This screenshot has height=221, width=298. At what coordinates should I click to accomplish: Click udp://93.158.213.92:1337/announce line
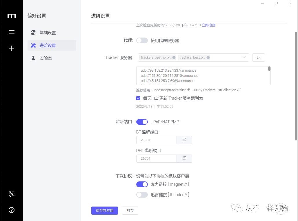point(169,70)
